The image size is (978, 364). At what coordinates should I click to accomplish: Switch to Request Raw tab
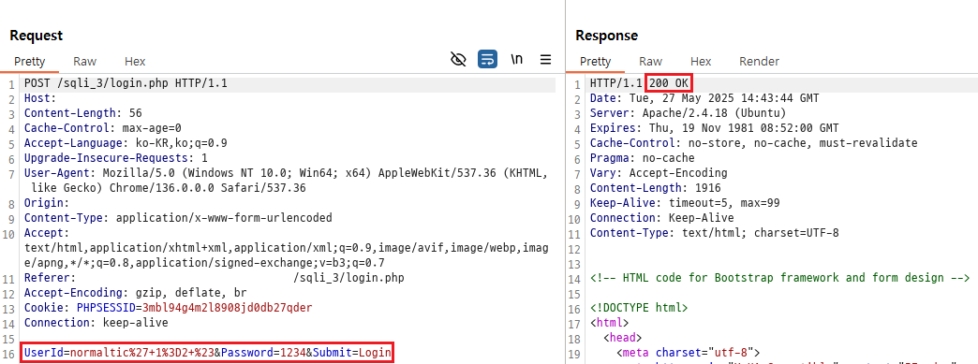point(85,61)
